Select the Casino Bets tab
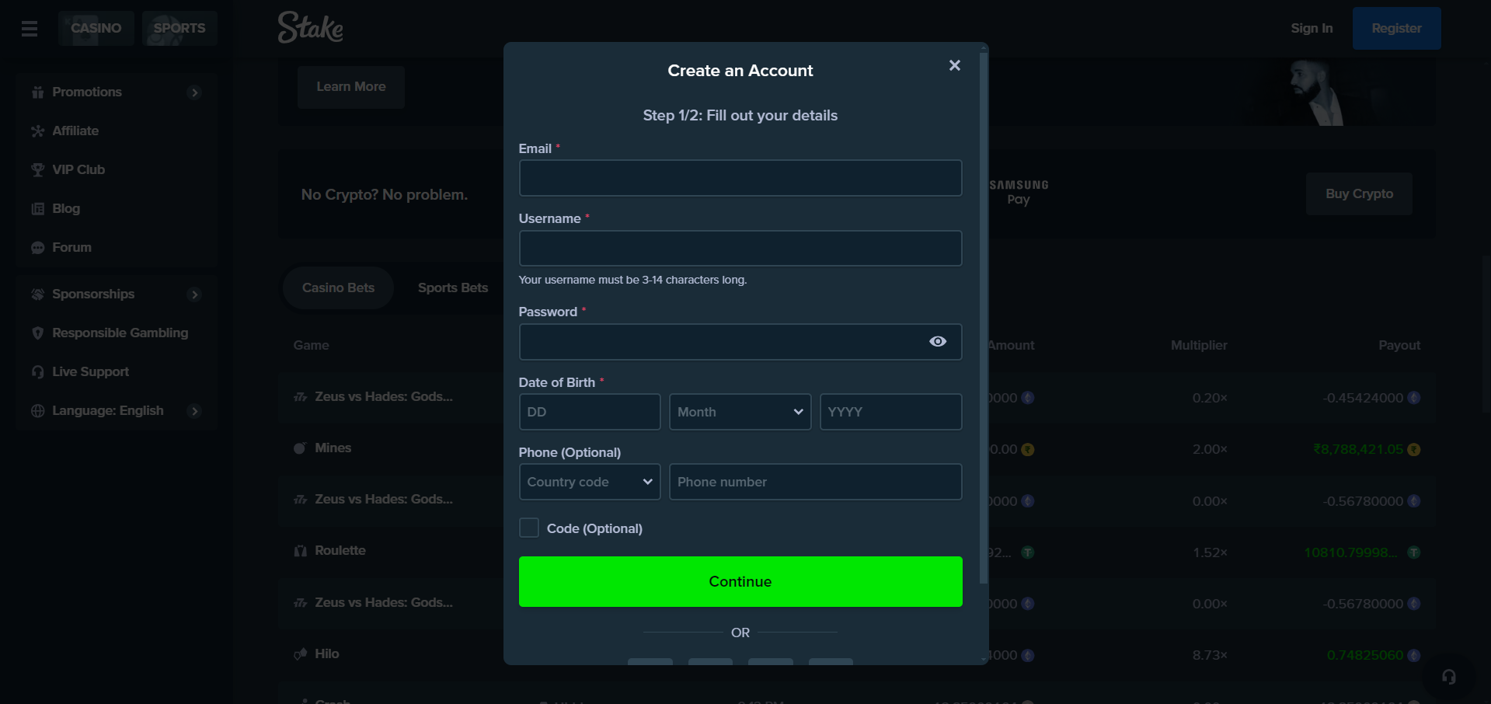Screen dimensions: 1491x704 [338, 288]
